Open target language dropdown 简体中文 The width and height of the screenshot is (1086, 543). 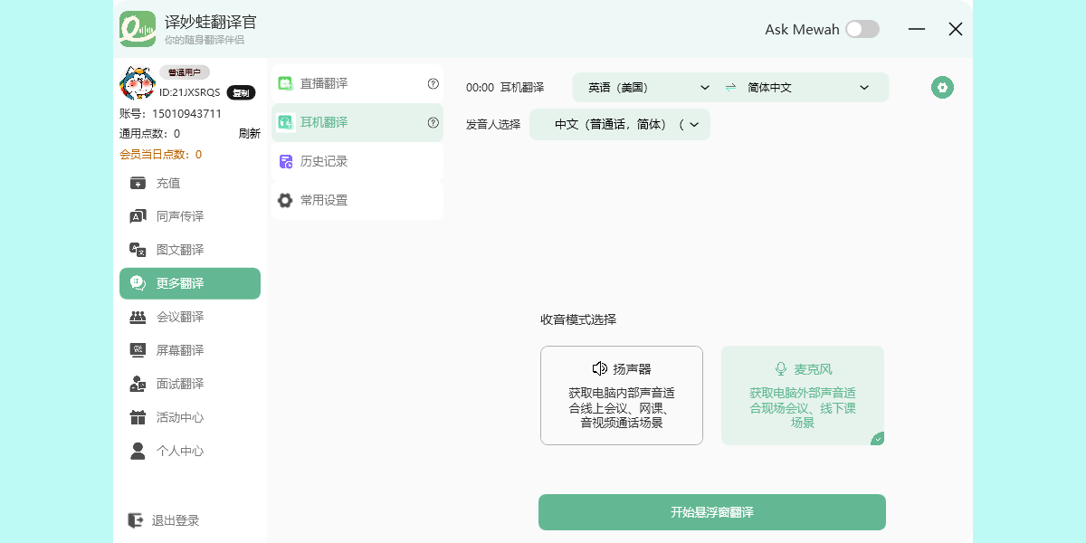(x=807, y=88)
